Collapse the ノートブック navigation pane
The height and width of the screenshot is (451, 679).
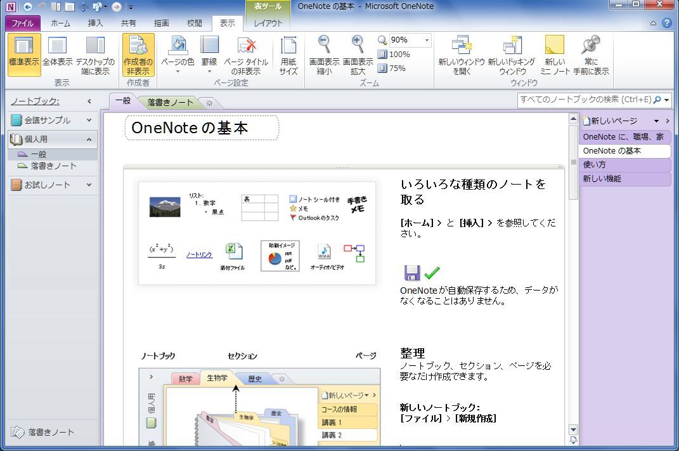[x=89, y=101]
